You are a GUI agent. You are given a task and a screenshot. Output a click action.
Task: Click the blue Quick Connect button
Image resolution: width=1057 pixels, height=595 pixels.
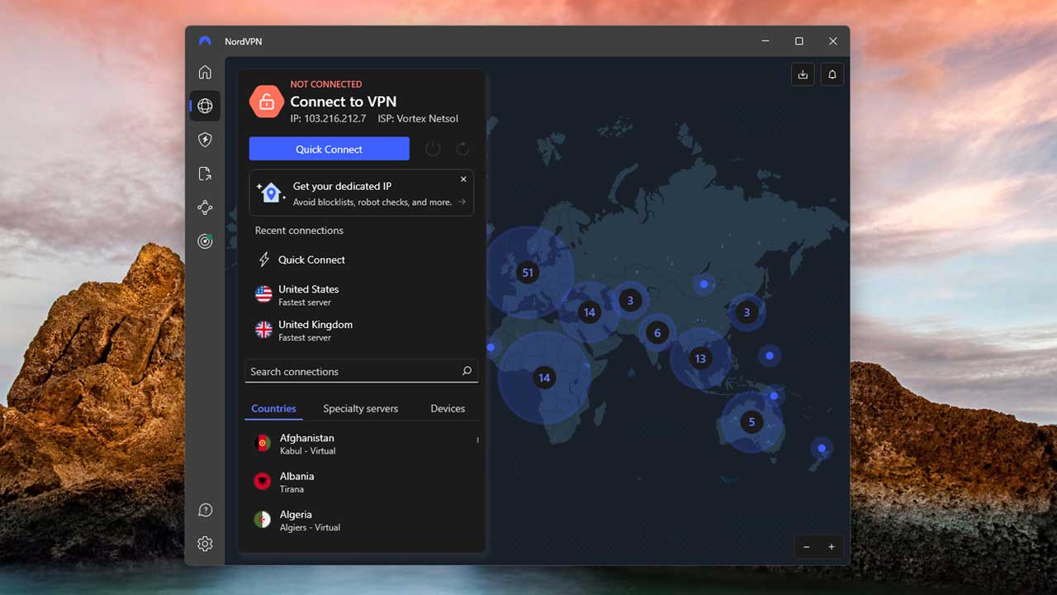329,149
